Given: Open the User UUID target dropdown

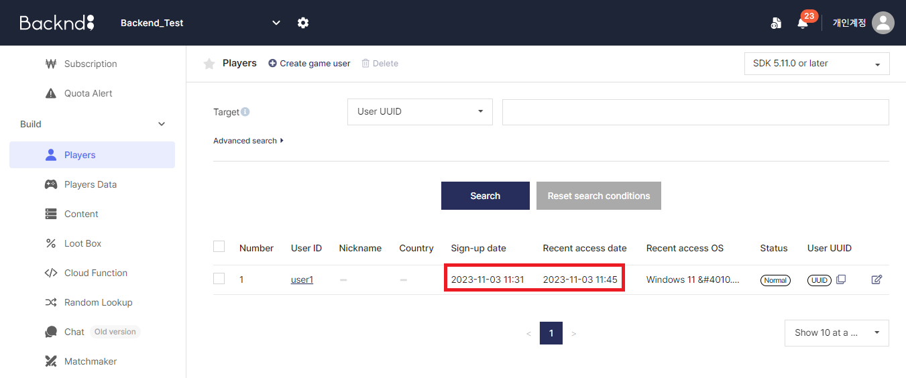Looking at the screenshot, I should (x=420, y=112).
